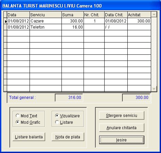Exit with the Iesire button

(x=122, y=140)
